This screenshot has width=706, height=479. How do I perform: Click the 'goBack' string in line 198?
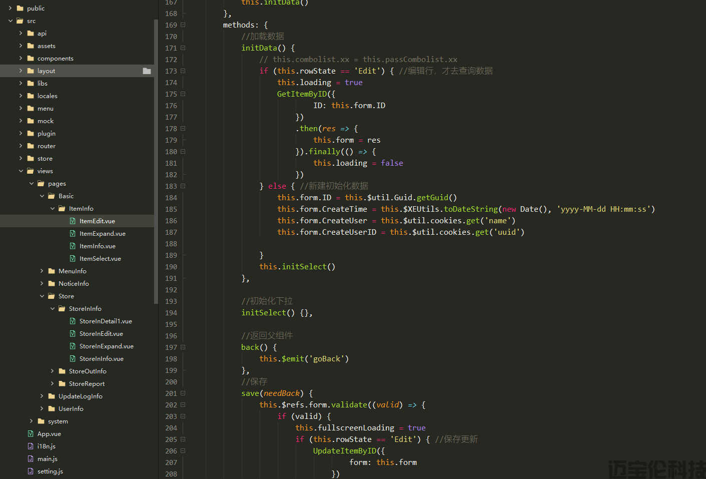327,359
